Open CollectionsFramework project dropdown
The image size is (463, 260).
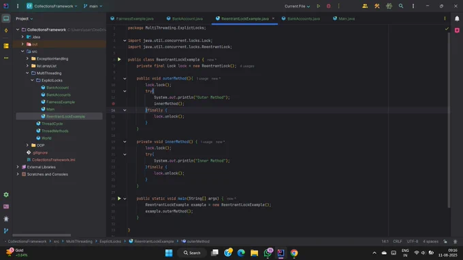[52, 6]
